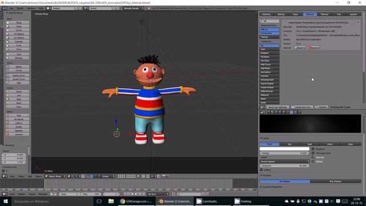Switch to the Input preferences tab
This screenshot has width=366, height=206.
[296, 14]
